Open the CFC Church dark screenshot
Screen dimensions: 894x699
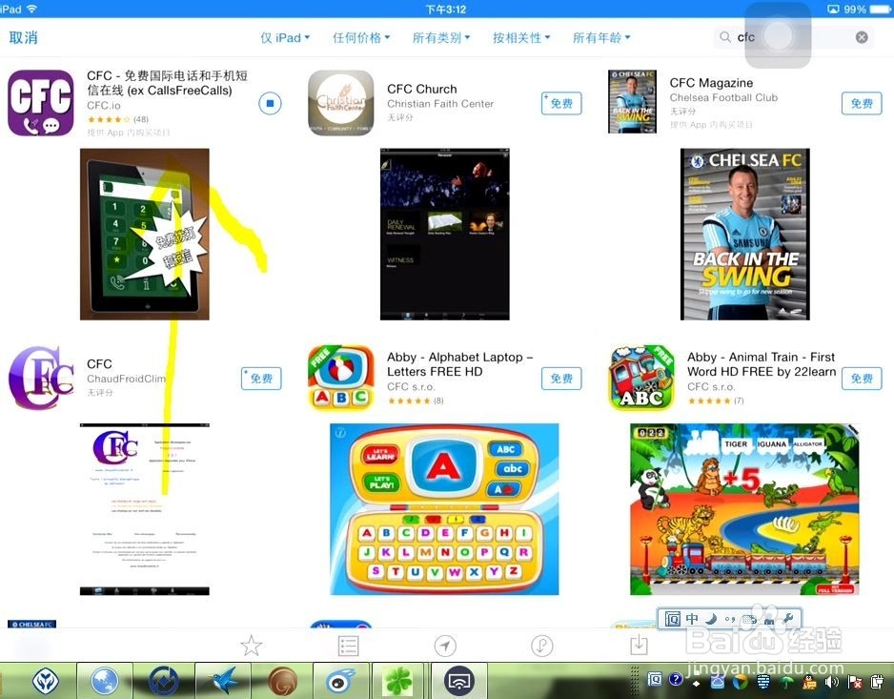445,234
